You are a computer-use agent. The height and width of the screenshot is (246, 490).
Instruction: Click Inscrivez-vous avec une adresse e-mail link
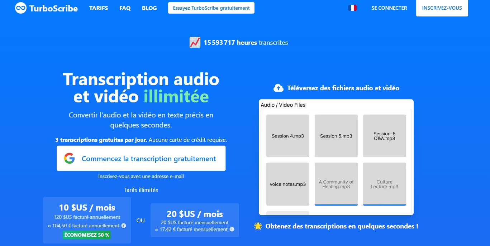tap(141, 176)
